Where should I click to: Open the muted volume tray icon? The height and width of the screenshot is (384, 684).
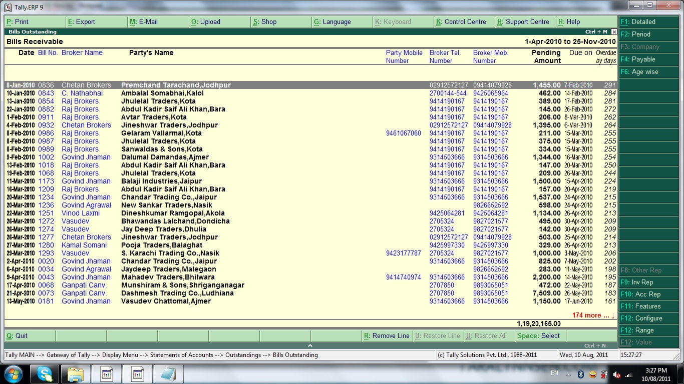click(x=617, y=374)
